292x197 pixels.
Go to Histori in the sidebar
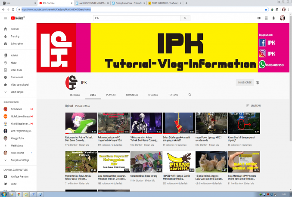coord(14,62)
